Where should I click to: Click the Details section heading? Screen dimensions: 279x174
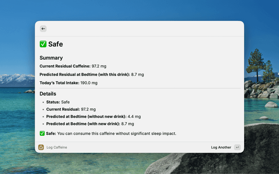click(48, 94)
